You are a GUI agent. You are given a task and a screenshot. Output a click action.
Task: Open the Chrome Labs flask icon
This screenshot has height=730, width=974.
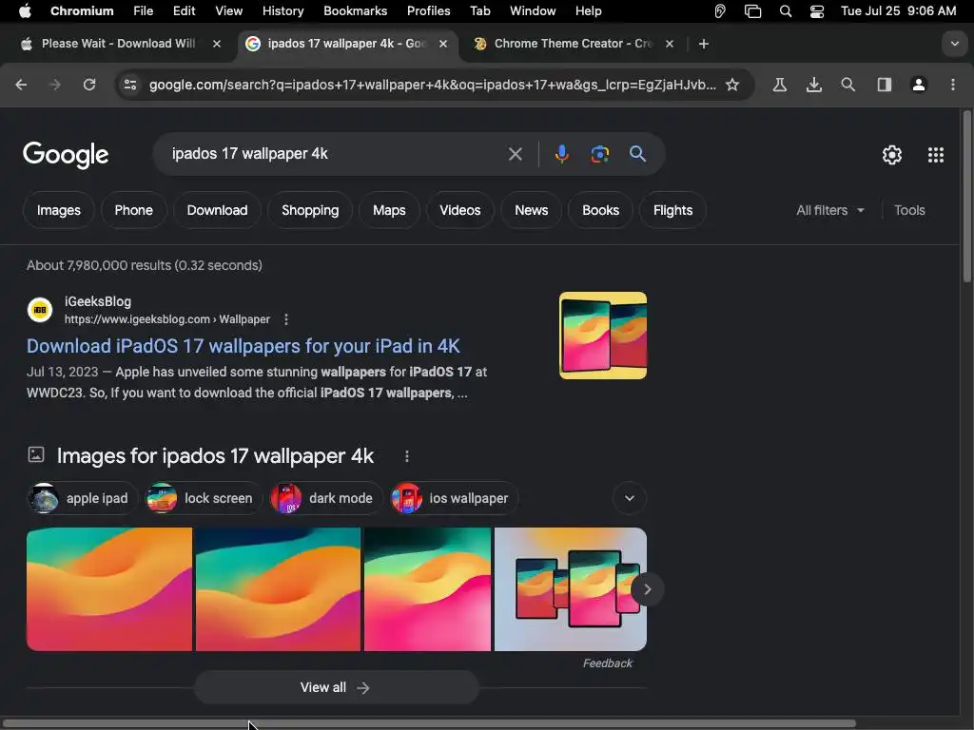(780, 85)
